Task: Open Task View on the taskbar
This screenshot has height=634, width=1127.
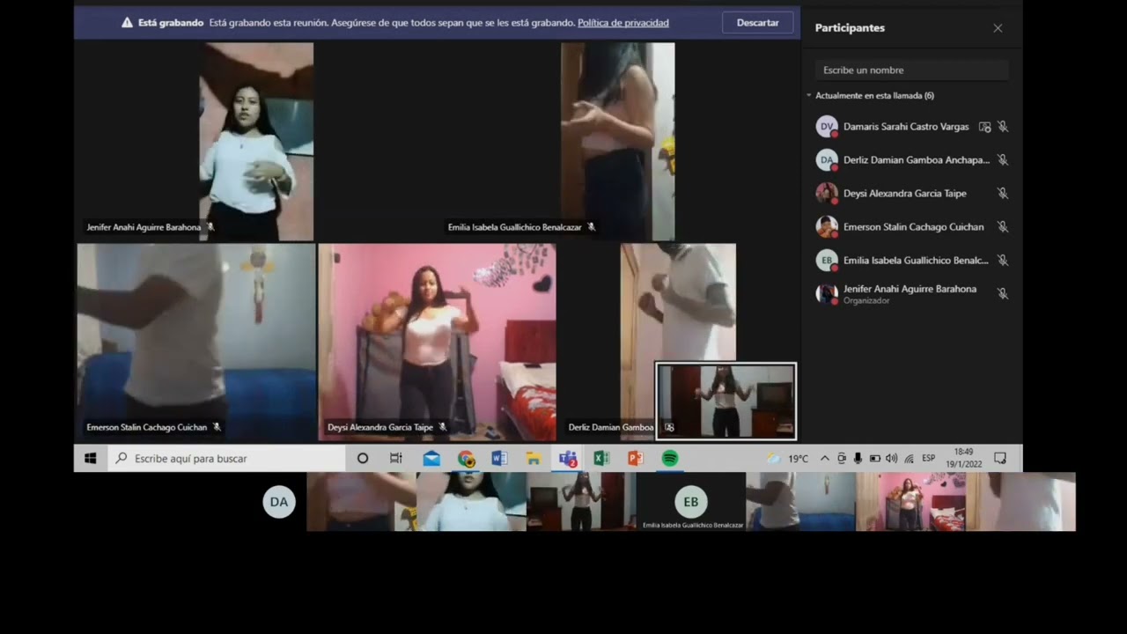Action: [x=396, y=459]
